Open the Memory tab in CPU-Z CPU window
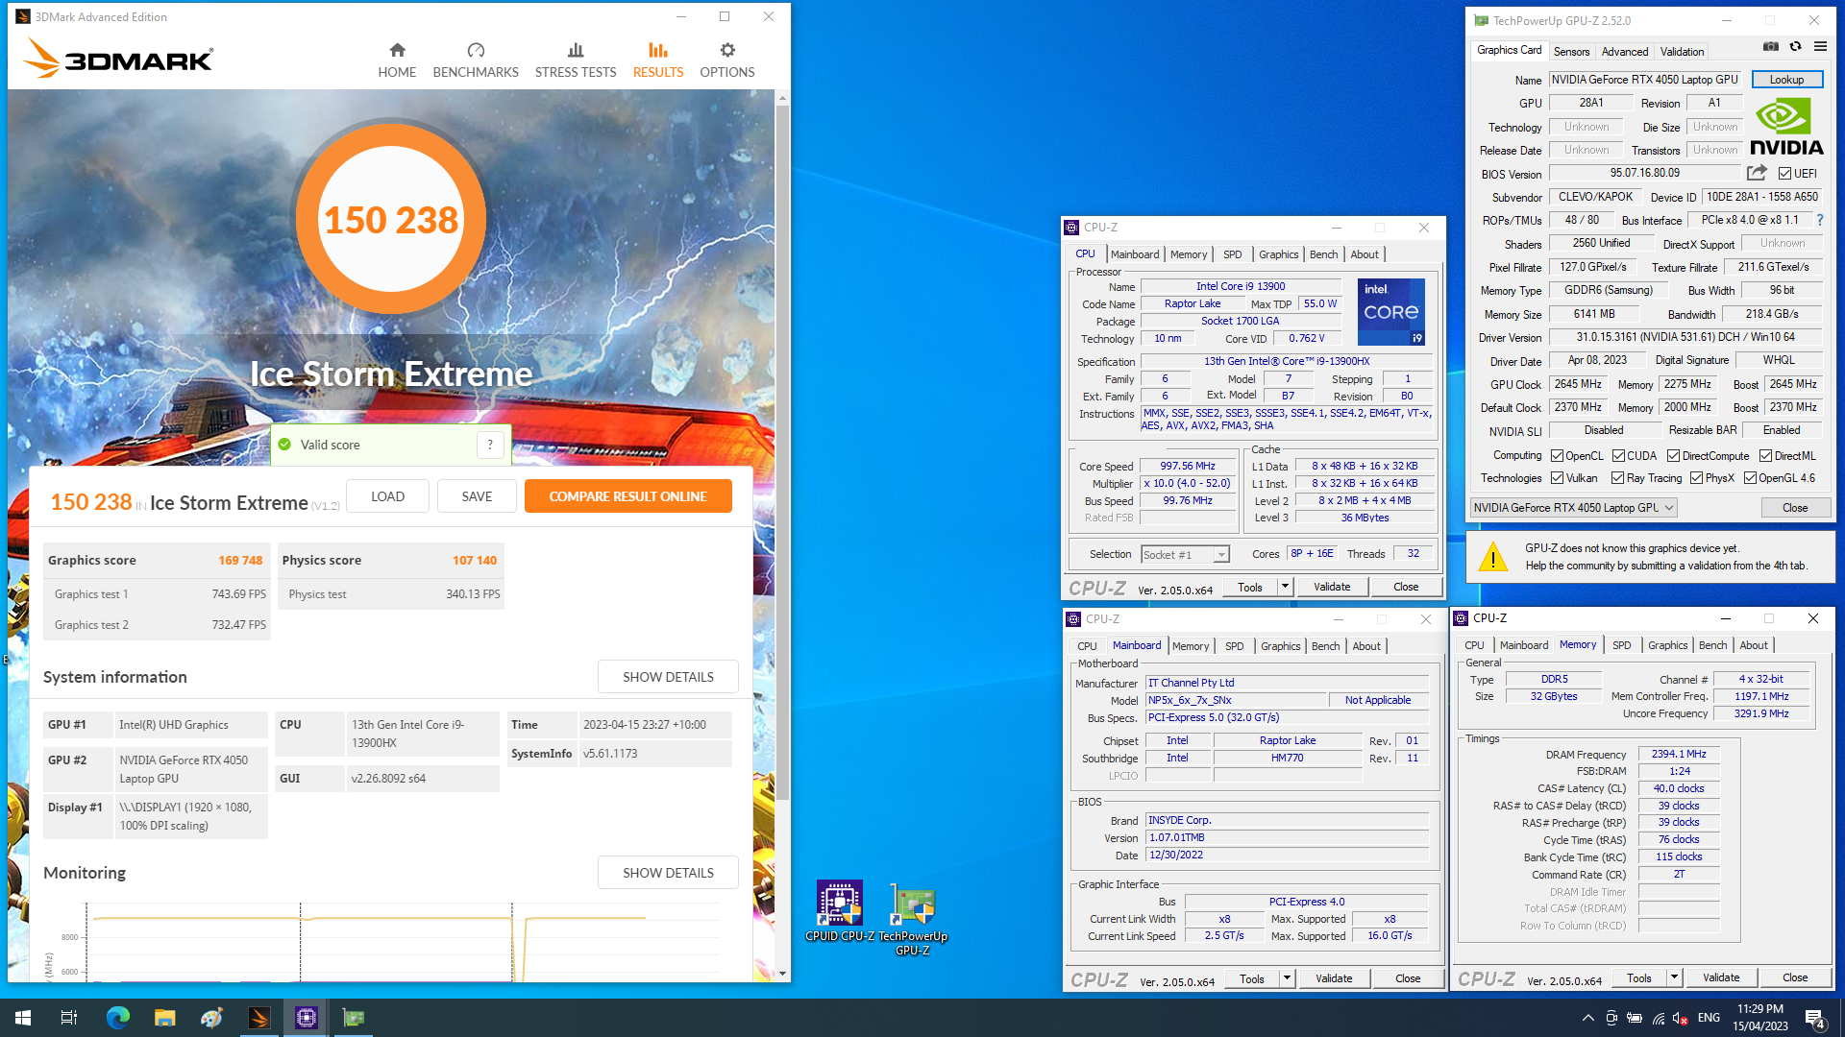The height and width of the screenshot is (1037, 1845). tap(1189, 254)
